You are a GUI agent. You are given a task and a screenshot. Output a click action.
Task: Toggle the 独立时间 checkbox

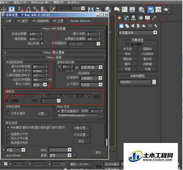coord(42,43)
